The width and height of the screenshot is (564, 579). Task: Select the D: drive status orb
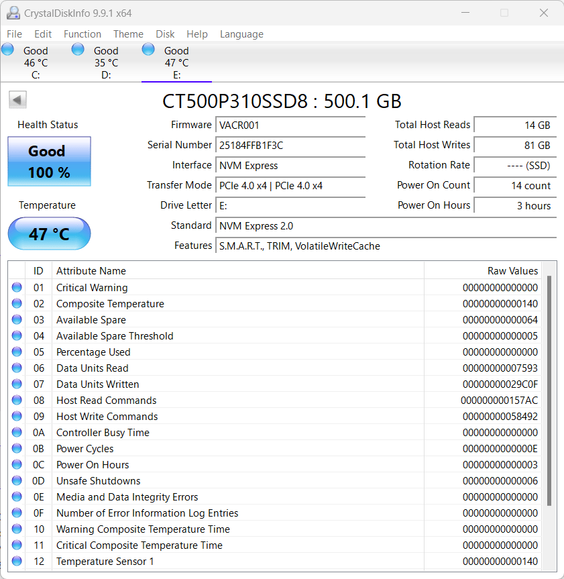coord(78,49)
